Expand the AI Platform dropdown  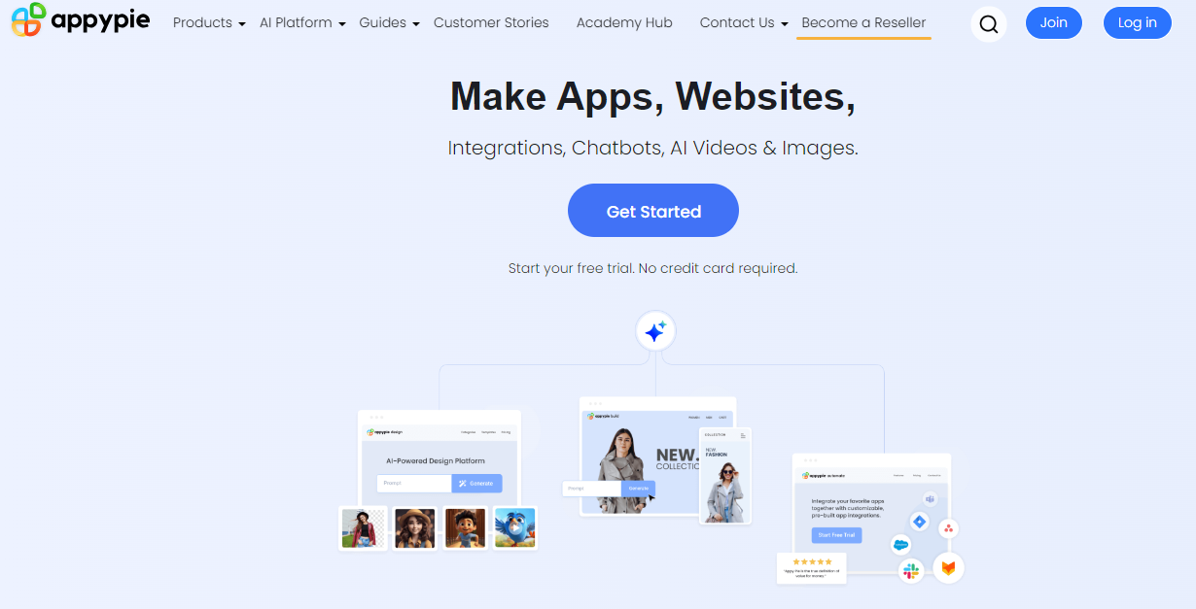click(302, 22)
